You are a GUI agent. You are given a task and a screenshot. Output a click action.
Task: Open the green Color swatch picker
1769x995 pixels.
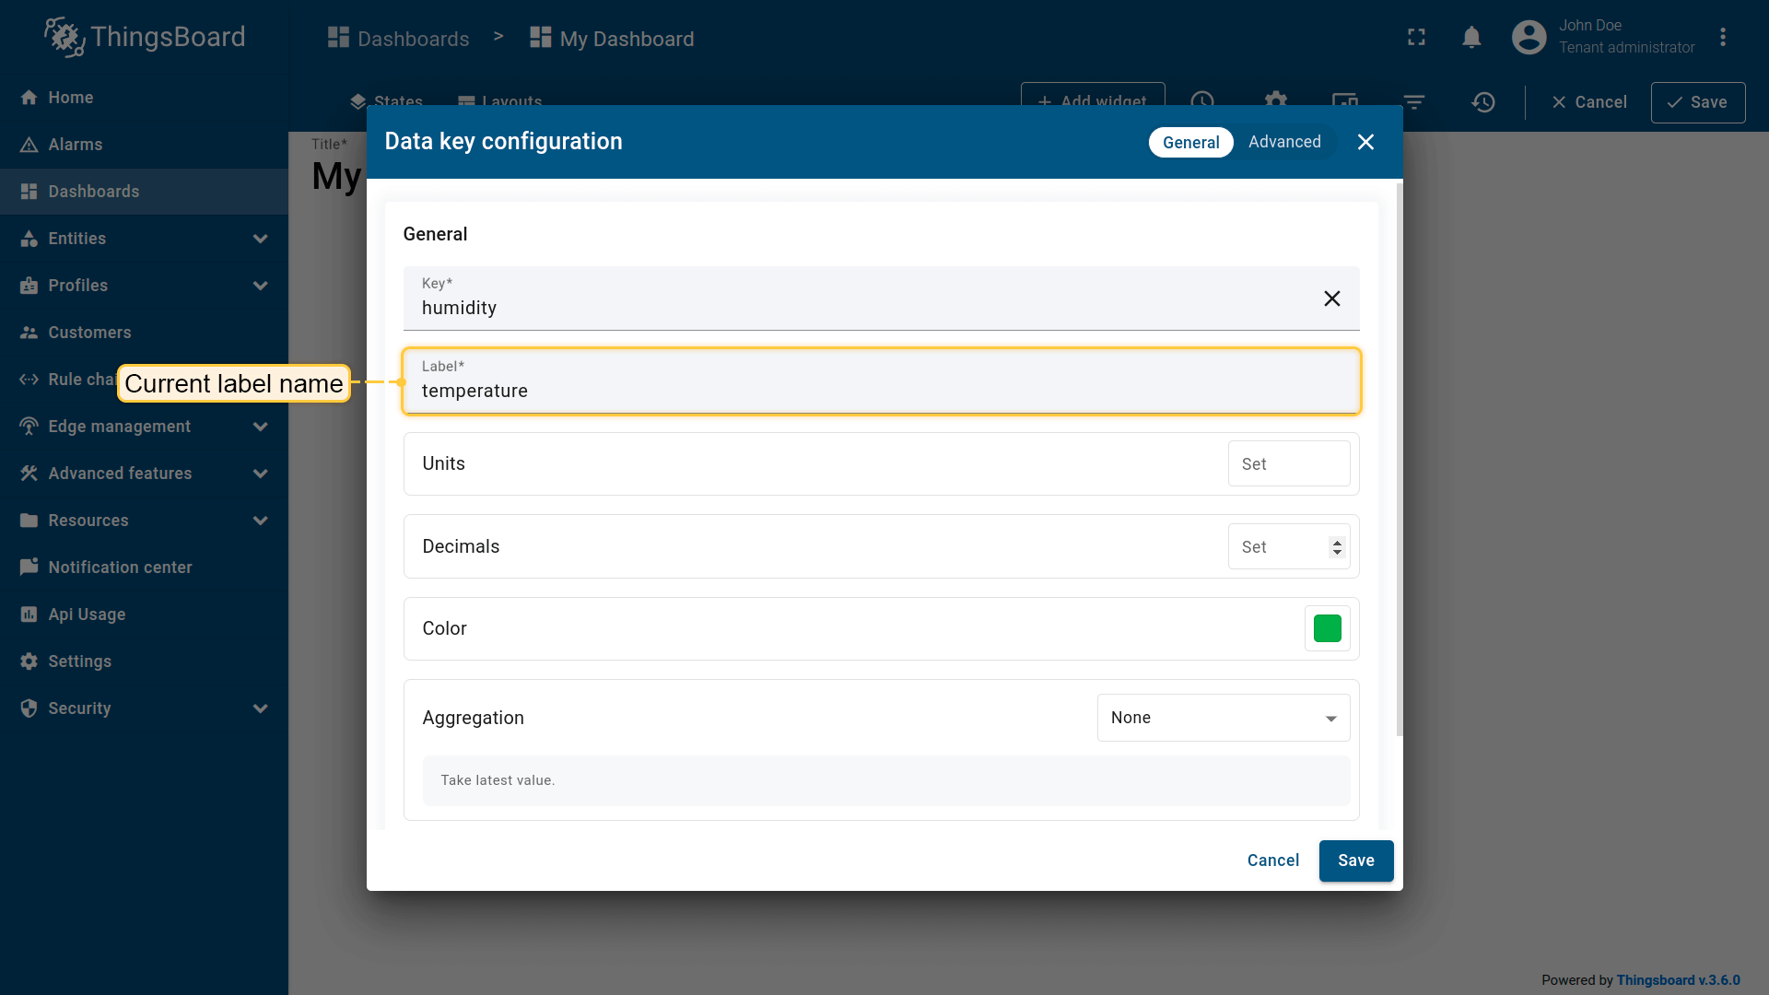pyautogui.click(x=1327, y=628)
